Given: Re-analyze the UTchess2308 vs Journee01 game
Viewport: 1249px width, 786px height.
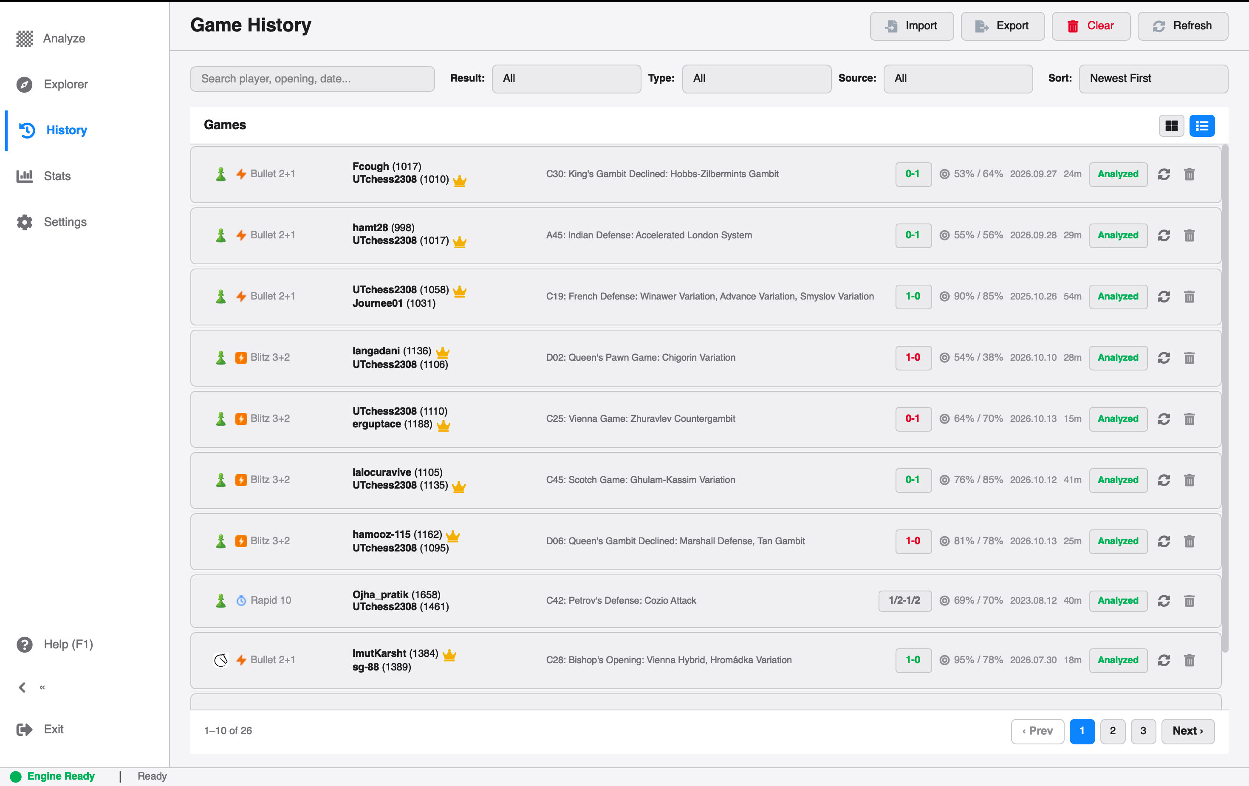Looking at the screenshot, I should click(x=1164, y=297).
